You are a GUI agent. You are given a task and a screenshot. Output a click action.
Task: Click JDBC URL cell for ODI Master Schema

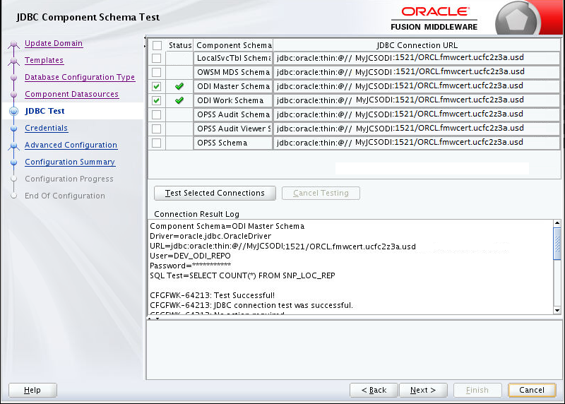pyautogui.click(x=417, y=86)
